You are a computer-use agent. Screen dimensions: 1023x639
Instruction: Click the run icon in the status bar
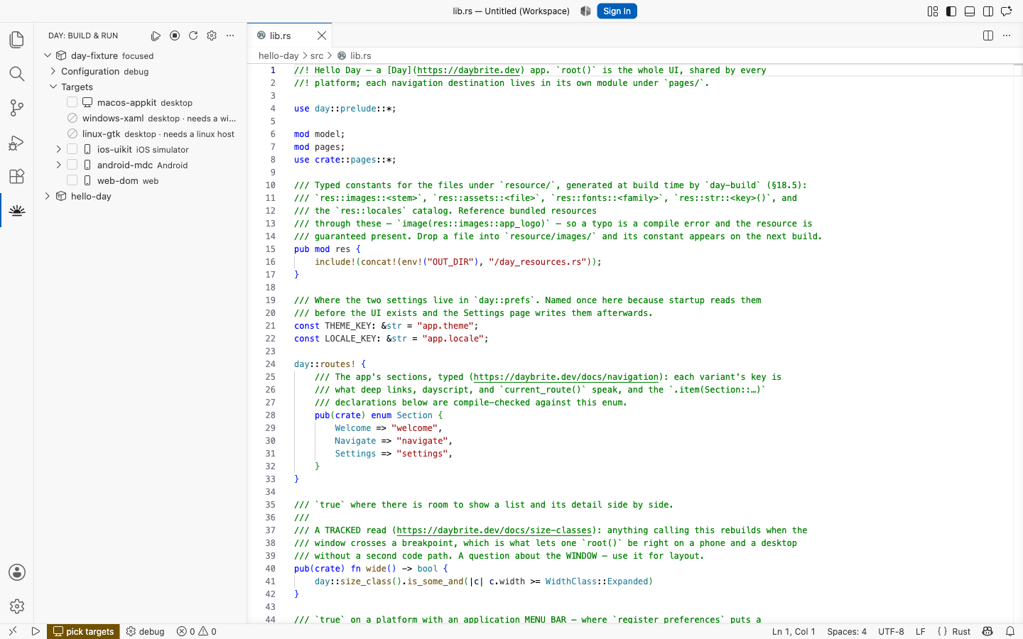[x=36, y=631]
